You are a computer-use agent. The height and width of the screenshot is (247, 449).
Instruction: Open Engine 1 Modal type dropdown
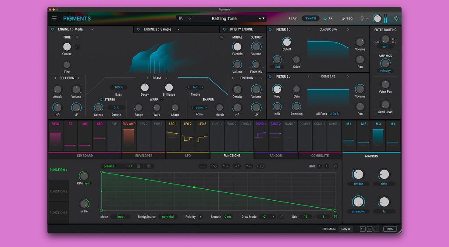[x=93, y=29]
